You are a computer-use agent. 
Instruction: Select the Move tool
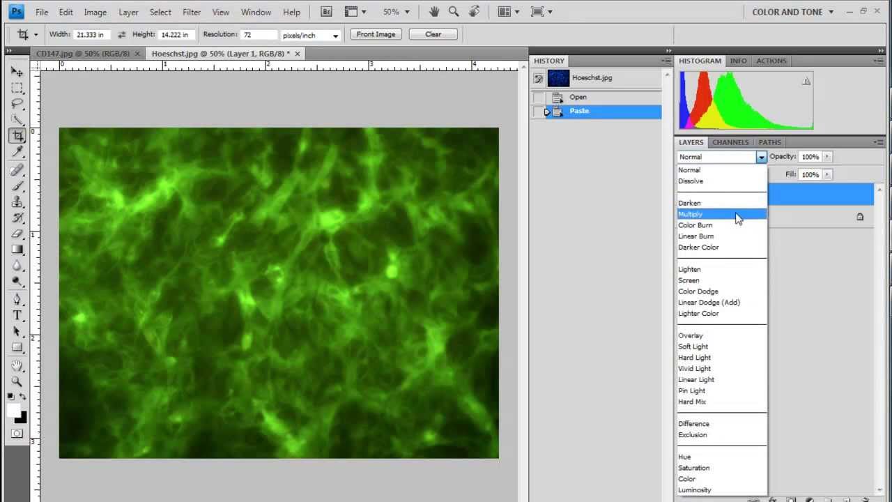(17, 72)
